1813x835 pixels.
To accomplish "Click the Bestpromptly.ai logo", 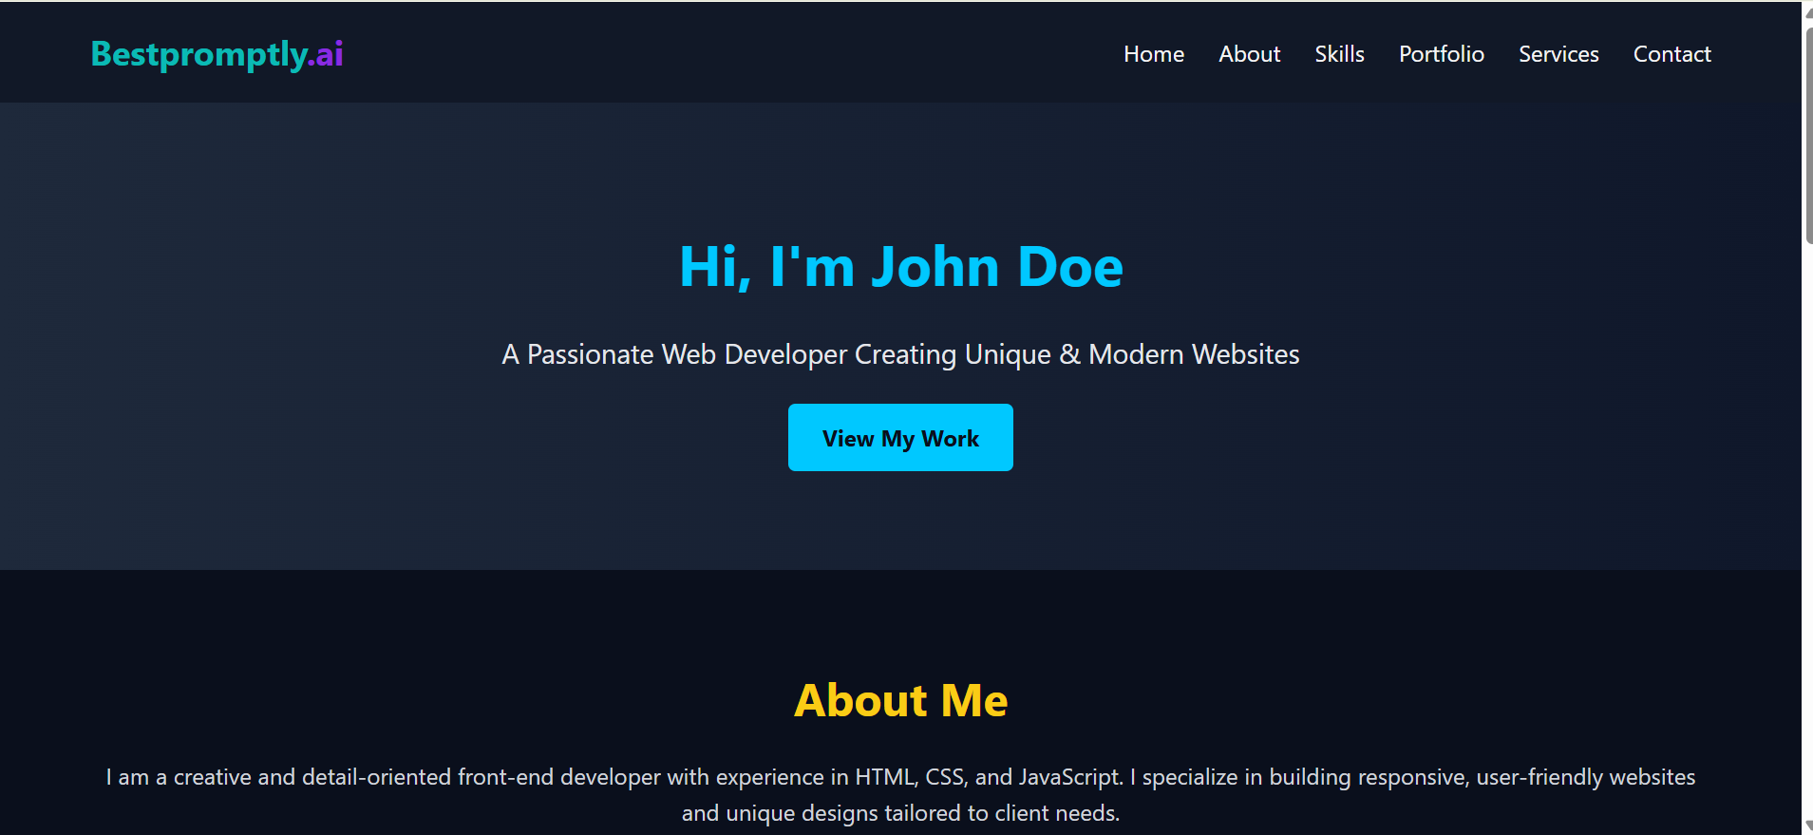I will (x=217, y=54).
